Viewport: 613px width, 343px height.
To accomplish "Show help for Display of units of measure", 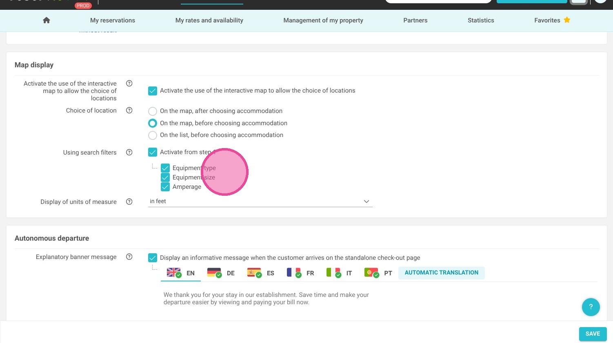I will point(129,201).
